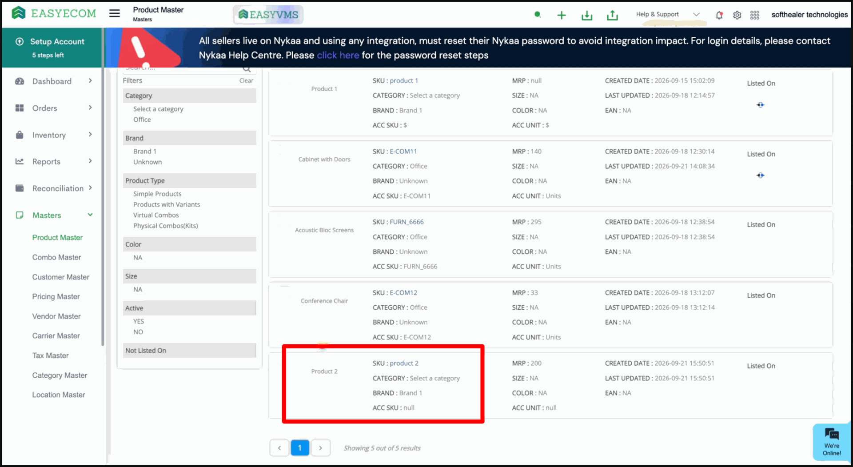Click Cabinet with Doors listed-on channel icon
853x467 pixels.
pos(761,176)
